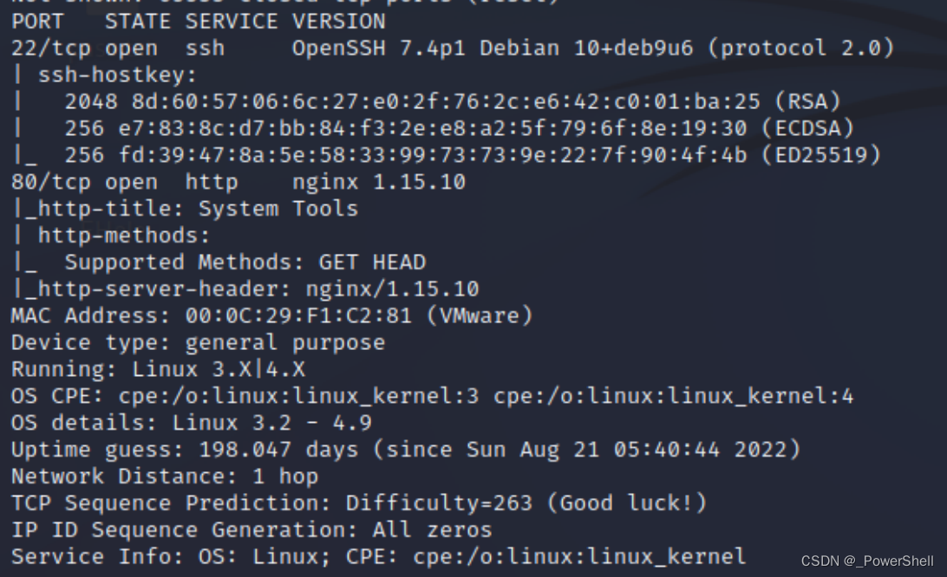Click the http-methods heading line
This screenshot has width=947, height=577.
point(110,236)
